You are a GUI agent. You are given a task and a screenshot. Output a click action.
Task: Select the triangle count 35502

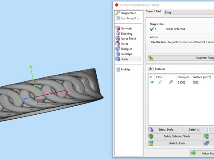pyautogui.click(x=181, y=82)
